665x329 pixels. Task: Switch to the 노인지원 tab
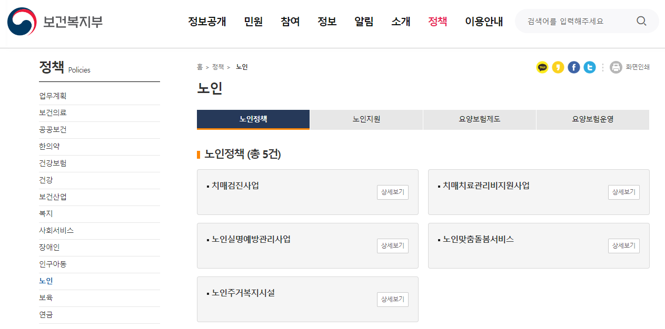[x=366, y=119]
